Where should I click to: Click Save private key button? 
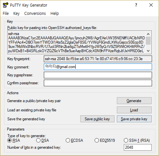coord(134,119)
